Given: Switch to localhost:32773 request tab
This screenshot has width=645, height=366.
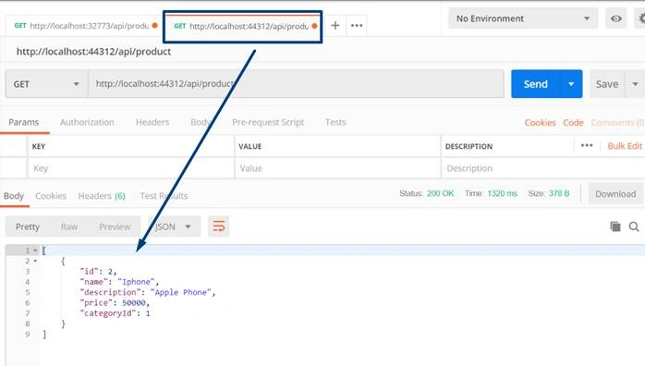Looking at the screenshot, I should pos(86,26).
